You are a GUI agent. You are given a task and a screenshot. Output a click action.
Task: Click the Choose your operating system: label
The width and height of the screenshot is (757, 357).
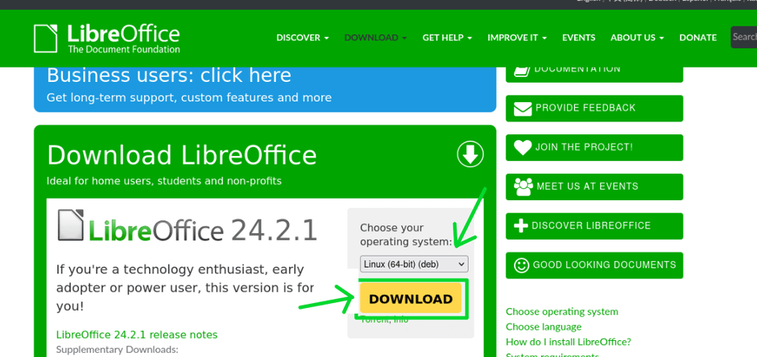[406, 235]
